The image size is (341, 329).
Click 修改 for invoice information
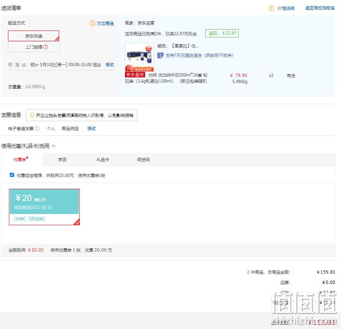(92, 129)
